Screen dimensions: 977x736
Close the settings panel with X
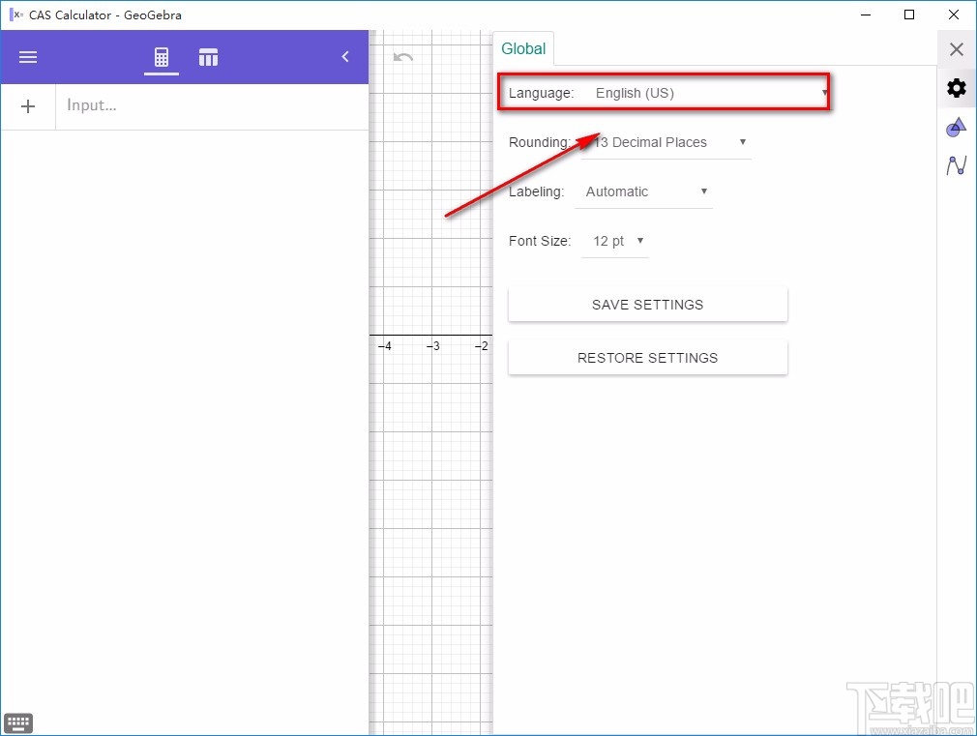[957, 49]
